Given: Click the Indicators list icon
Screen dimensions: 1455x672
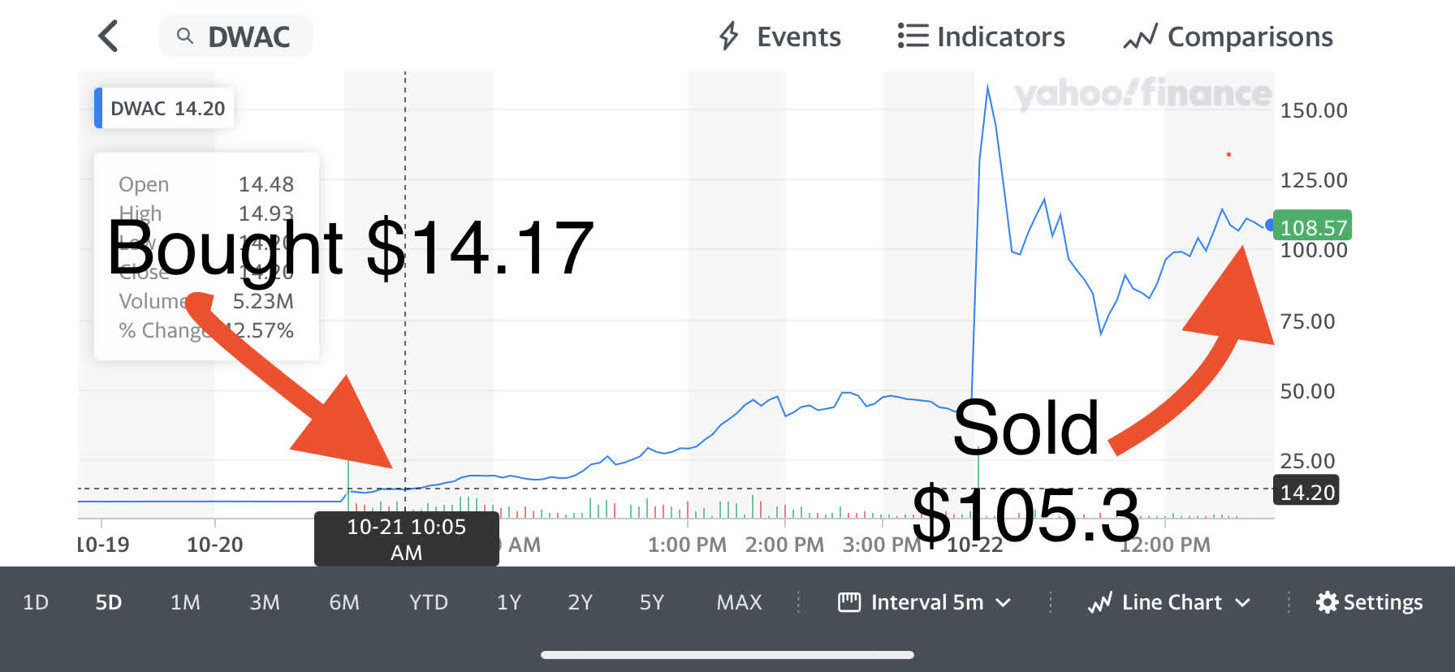Looking at the screenshot, I should 913,37.
